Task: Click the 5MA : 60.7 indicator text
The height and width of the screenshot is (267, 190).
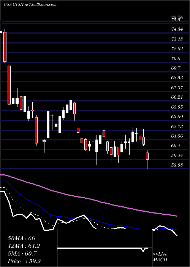Action: [23, 254]
